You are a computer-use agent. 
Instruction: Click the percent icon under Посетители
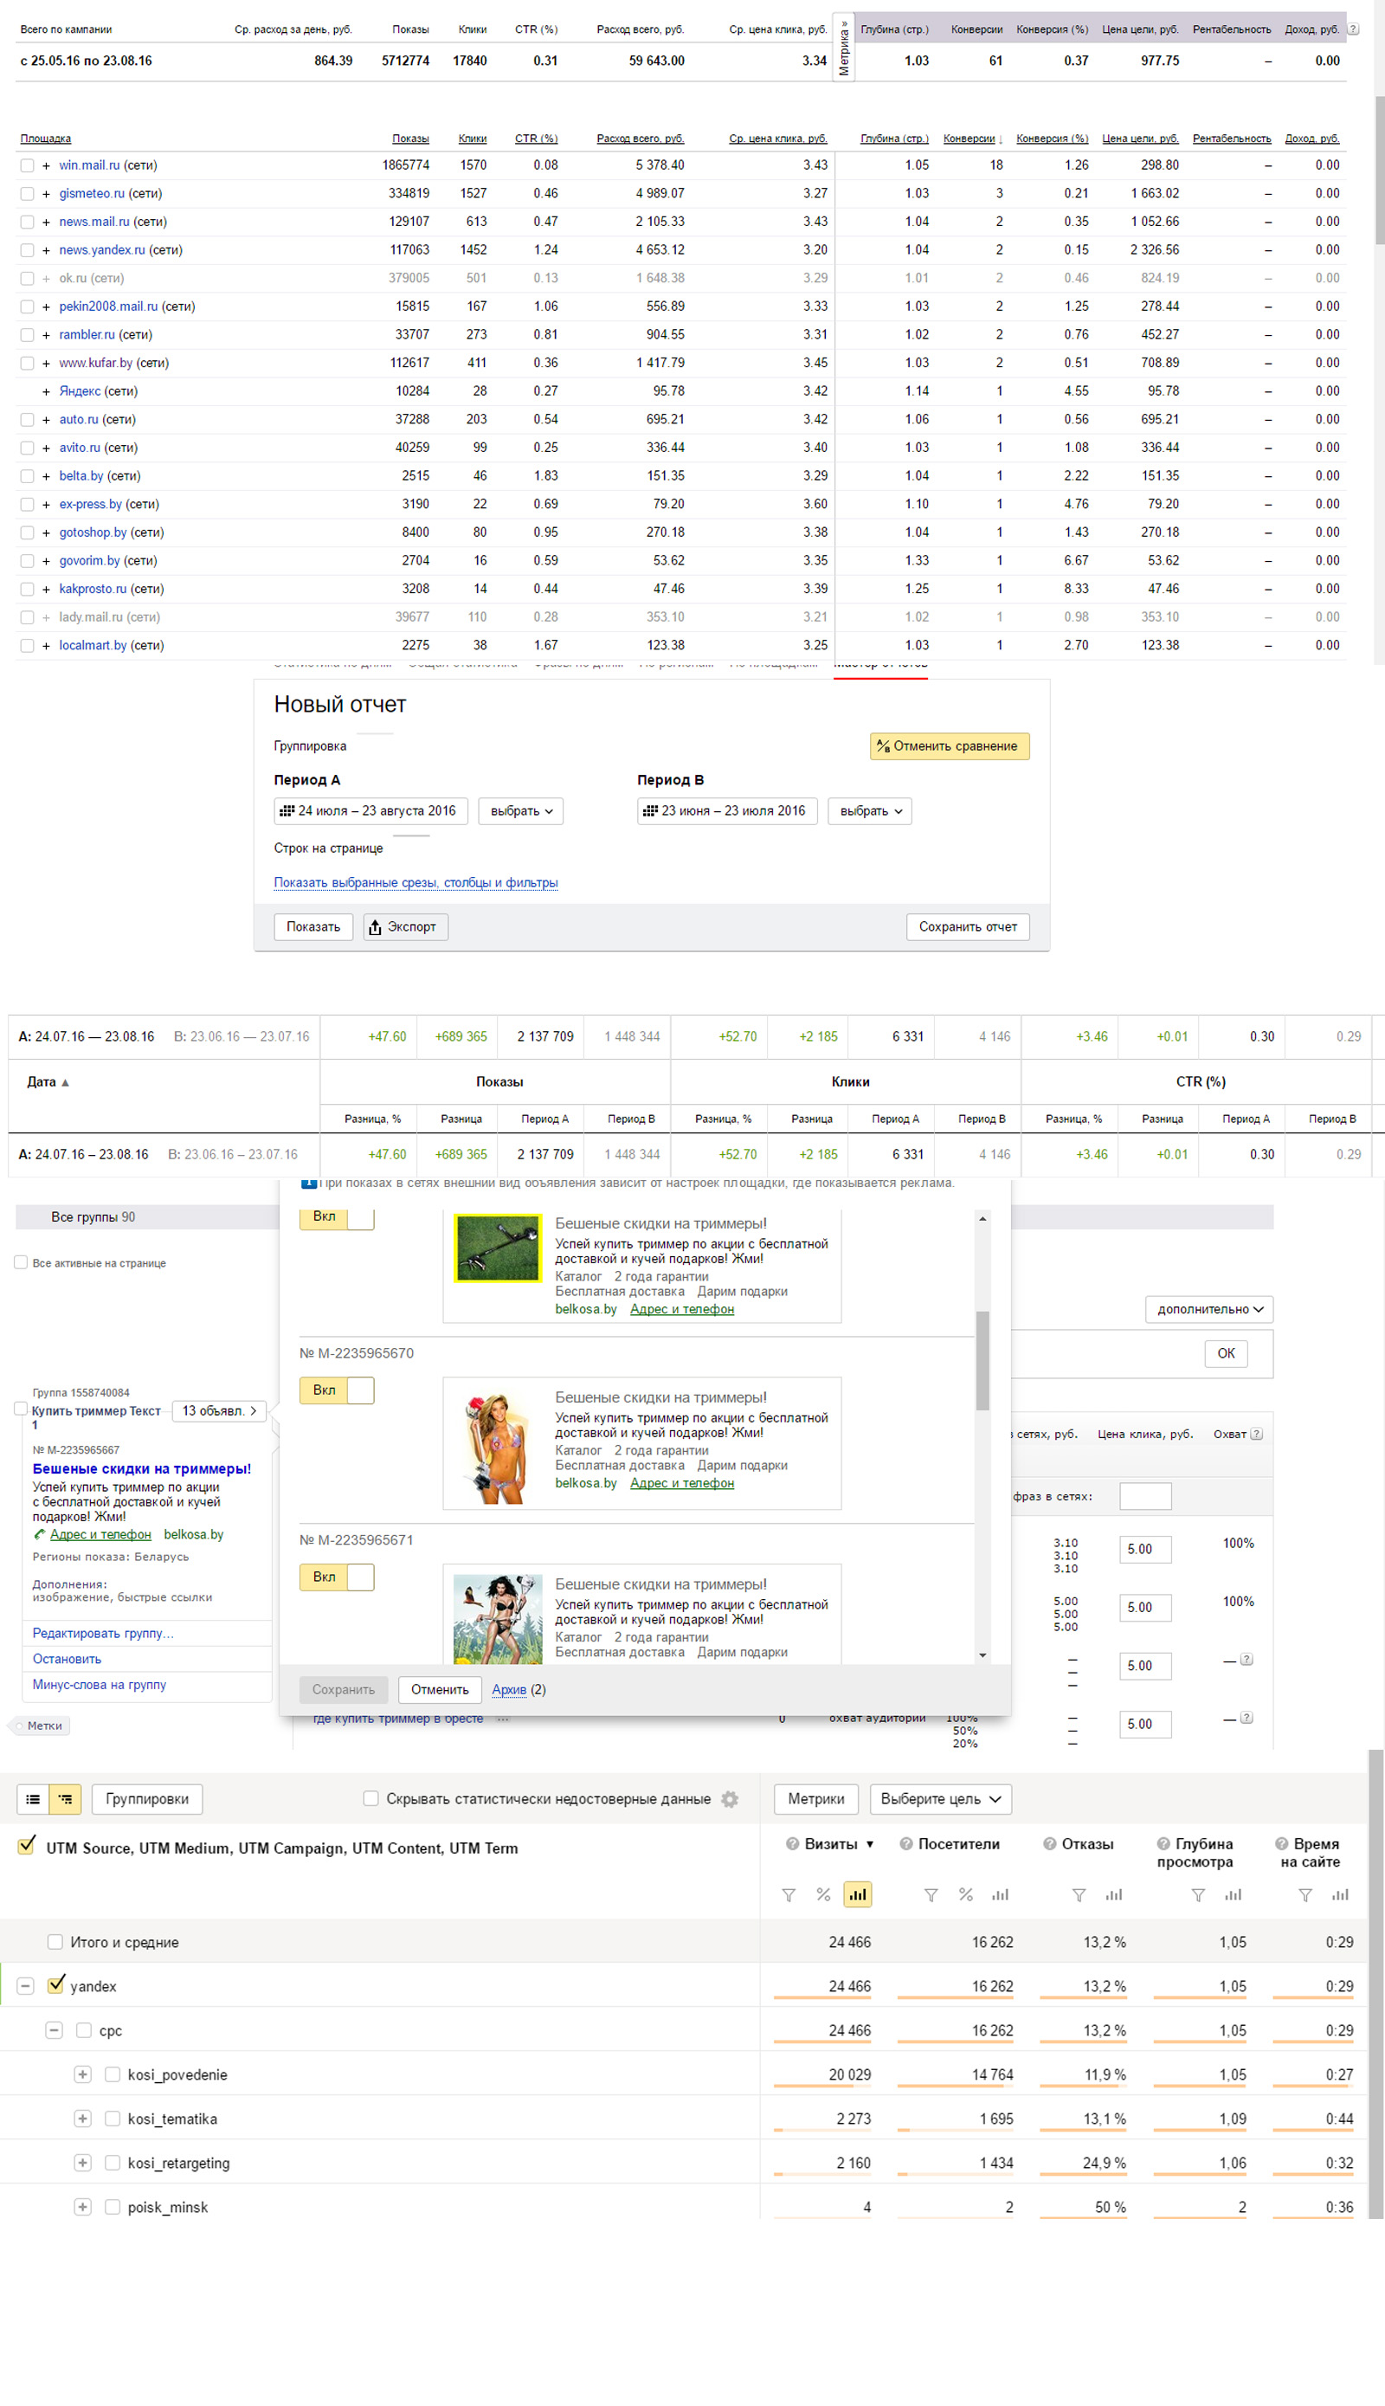click(x=965, y=1894)
